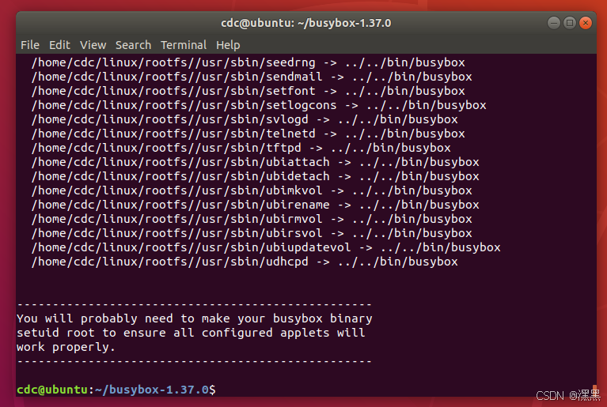Open the File menu
The width and height of the screenshot is (607, 407).
pos(30,45)
